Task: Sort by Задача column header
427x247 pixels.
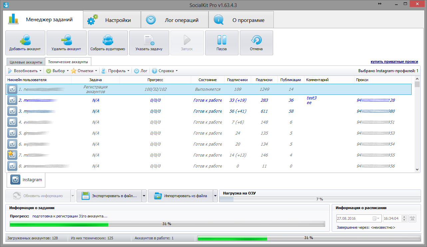Action: pyautogui.click(x=96, y=80)
